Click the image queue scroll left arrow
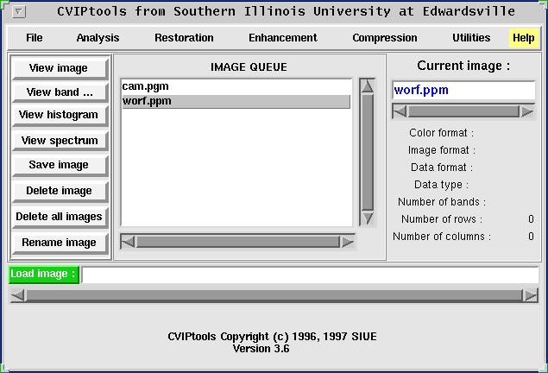Viewport: 548px width, 373px height. tap(128, 242)
